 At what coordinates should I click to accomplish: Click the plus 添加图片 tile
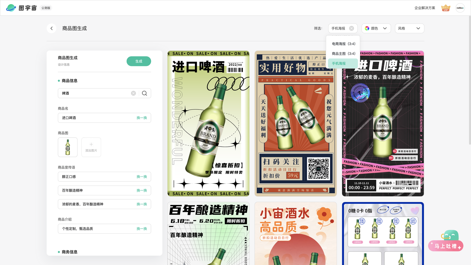coord(91,147)
